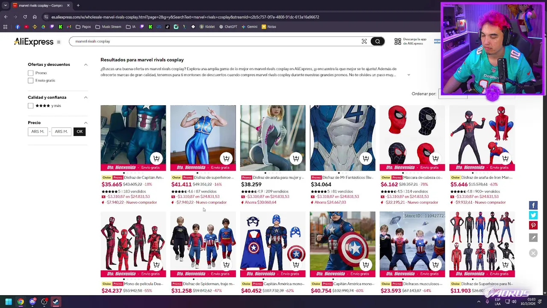The image size is (547, 308).
Task: Collapse the Ofertas y descuentos section
Action: point(85,65)
